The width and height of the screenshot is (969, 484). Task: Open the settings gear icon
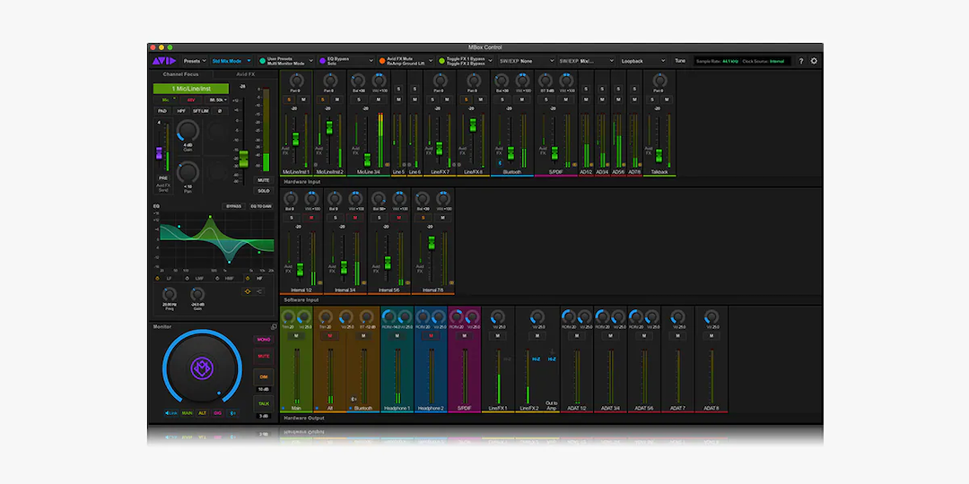coord(814,61)
